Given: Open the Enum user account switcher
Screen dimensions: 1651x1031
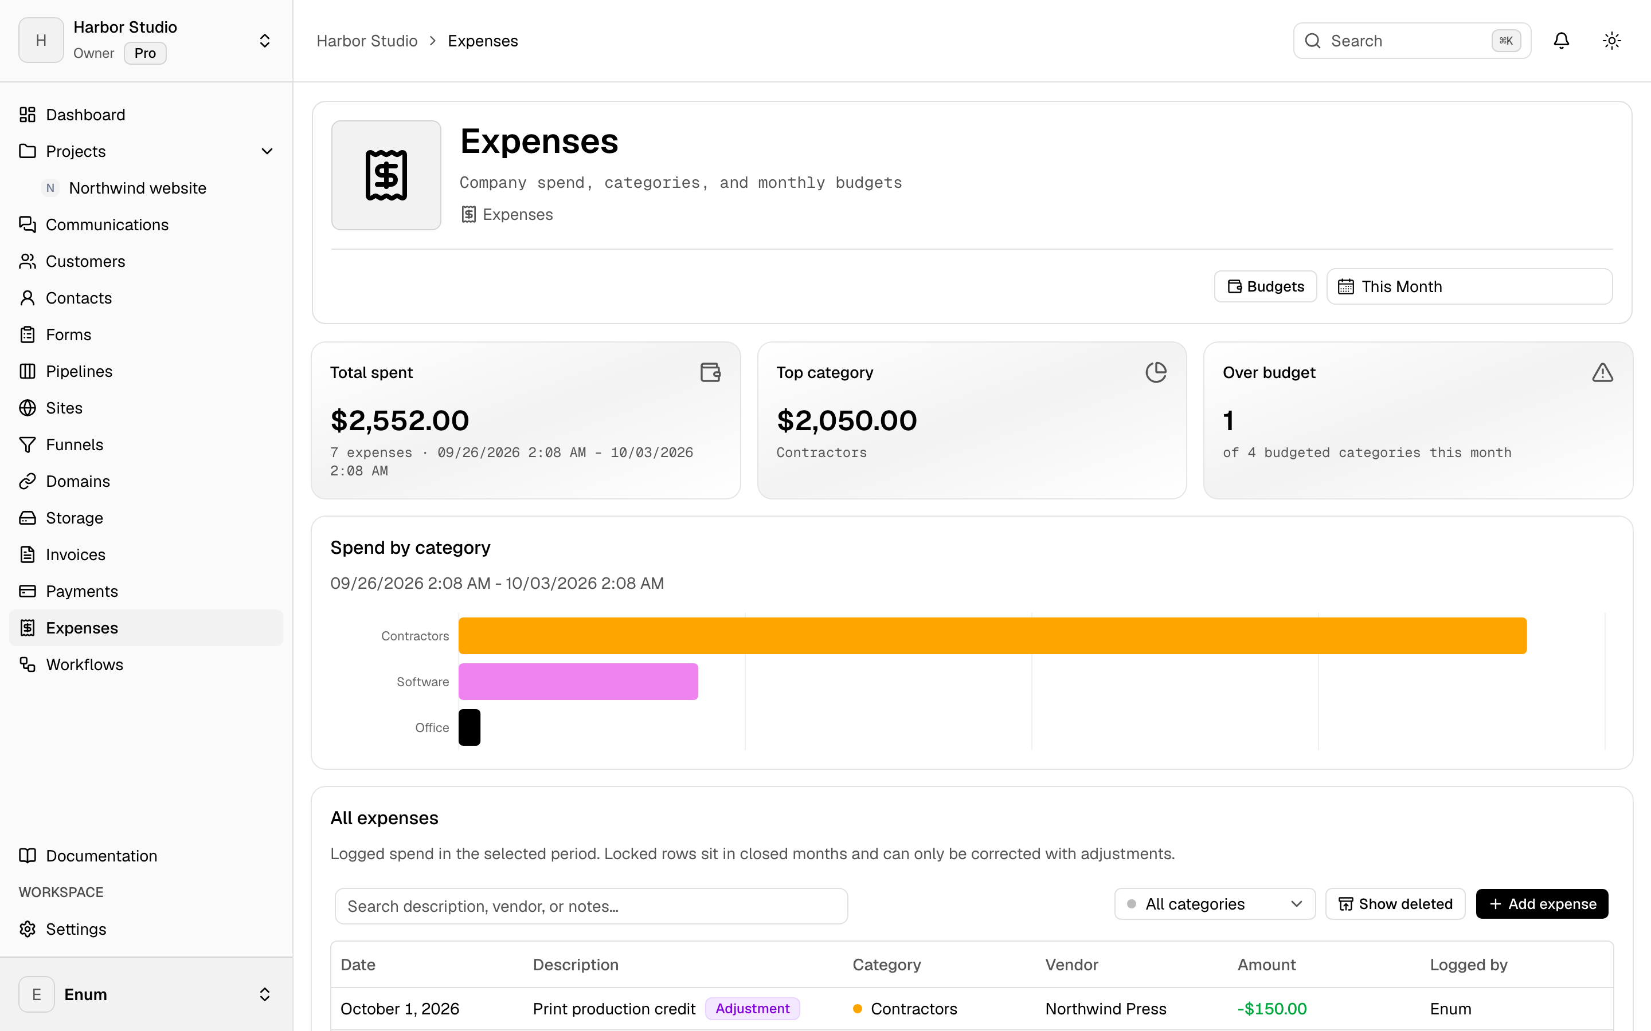Looking at the screenshot, I should (146, 994).
